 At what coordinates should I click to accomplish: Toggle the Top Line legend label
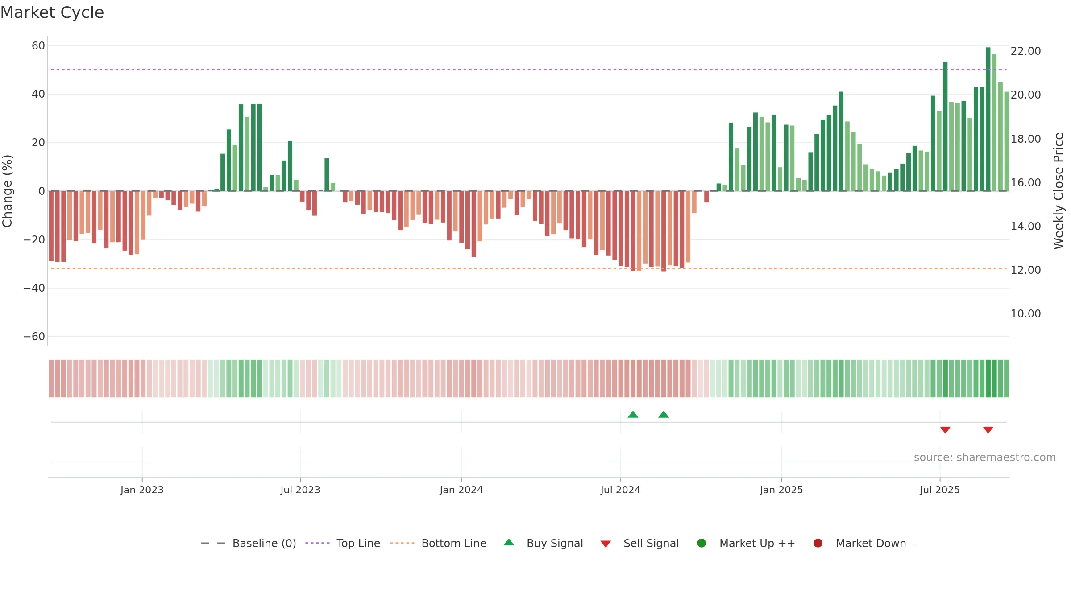tap(358, 543)
